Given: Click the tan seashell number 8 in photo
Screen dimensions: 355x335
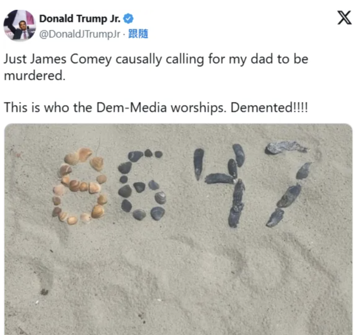Looking at the screenshot, I should (x=79, y=186).
